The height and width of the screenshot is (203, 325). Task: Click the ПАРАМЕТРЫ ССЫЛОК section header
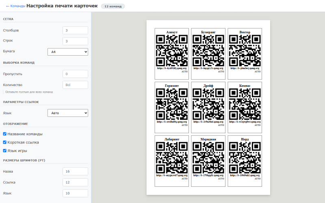[21, 102]
